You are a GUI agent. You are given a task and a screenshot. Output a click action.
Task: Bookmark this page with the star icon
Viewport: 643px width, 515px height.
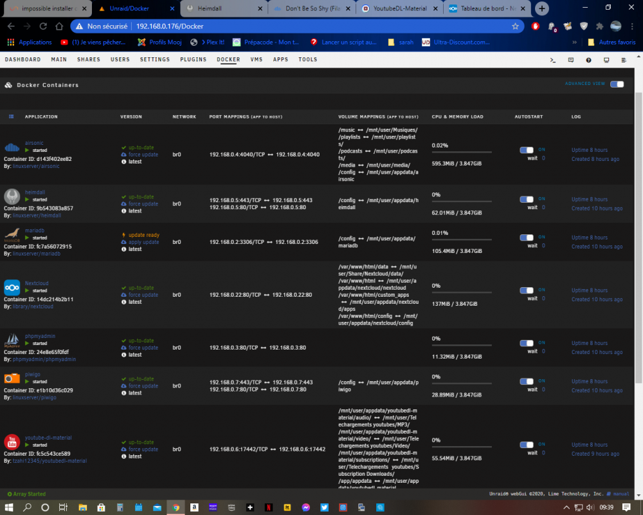point(515,26)
